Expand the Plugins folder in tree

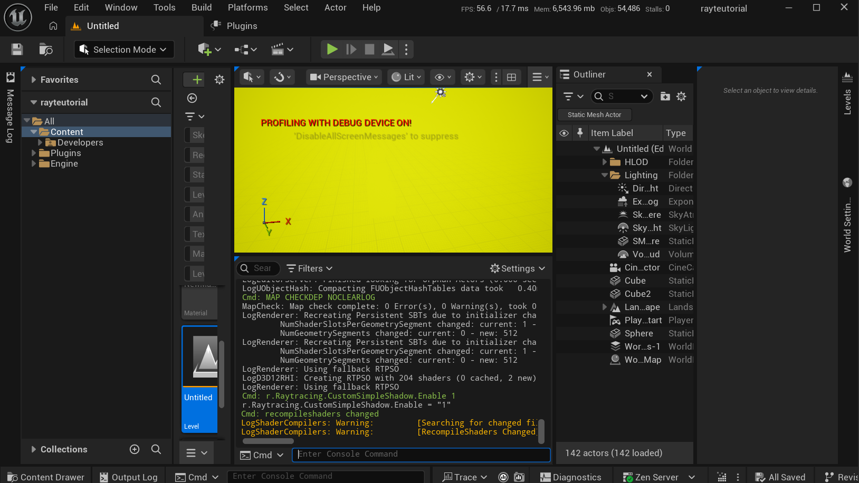coord(34,153)
